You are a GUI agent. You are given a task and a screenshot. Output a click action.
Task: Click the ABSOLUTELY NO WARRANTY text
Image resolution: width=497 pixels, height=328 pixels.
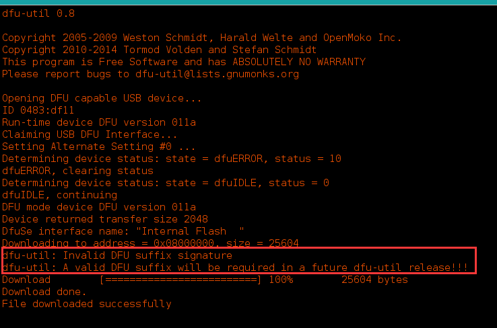pyautogui.click(x=299, y=62)
